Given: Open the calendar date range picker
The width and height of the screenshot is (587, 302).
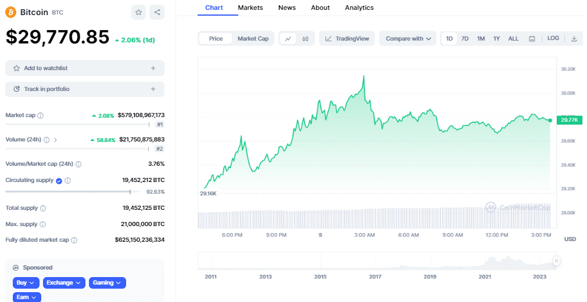Looking at the screenshot, I should pos(532,38).
